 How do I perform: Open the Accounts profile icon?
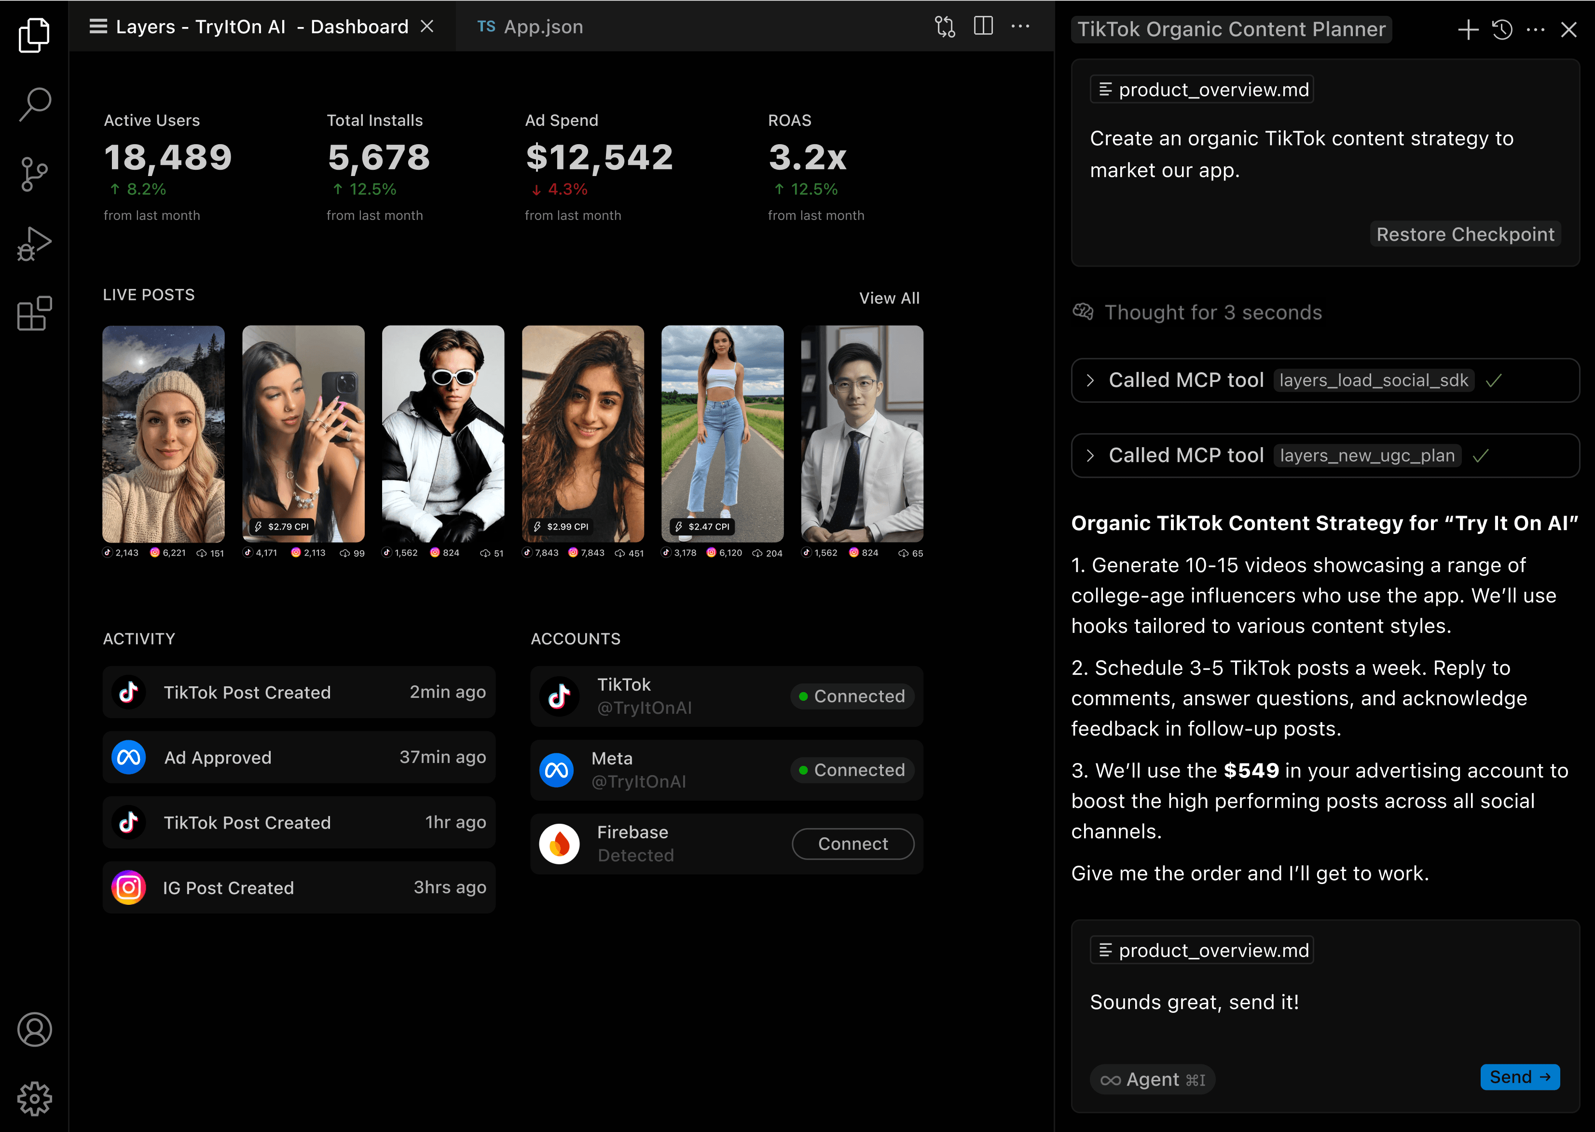coord(34,1030)
